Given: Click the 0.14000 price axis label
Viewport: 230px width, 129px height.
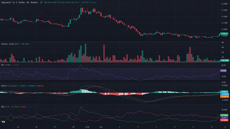Looking at the screenshot, I should 225,4.
